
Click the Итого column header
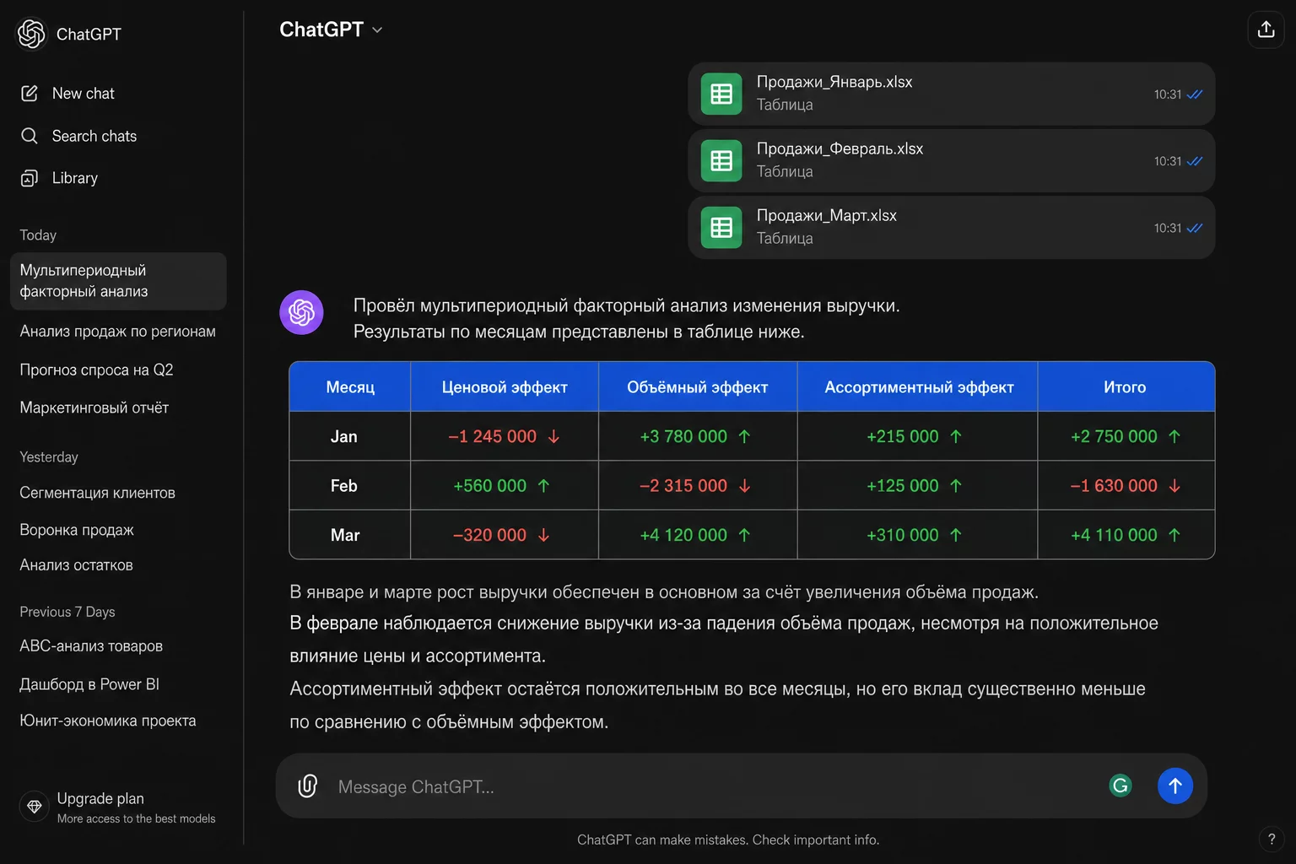point(1126,387)
